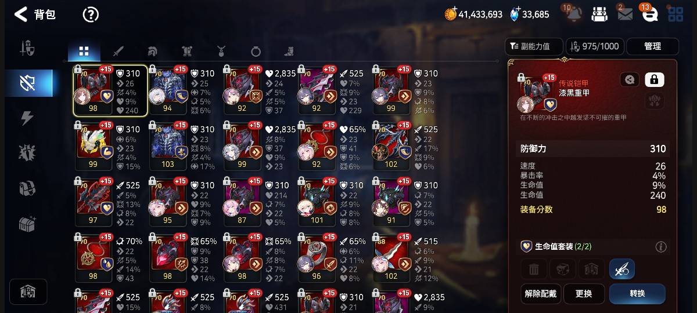This screenshot has width=697, height=313.
Task: Click the 管理 manage button
Action: 652,46
